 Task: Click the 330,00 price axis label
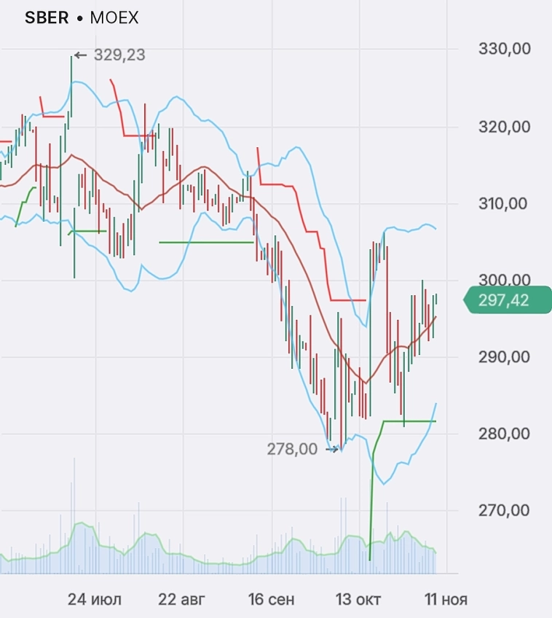[x=504, y=49]
